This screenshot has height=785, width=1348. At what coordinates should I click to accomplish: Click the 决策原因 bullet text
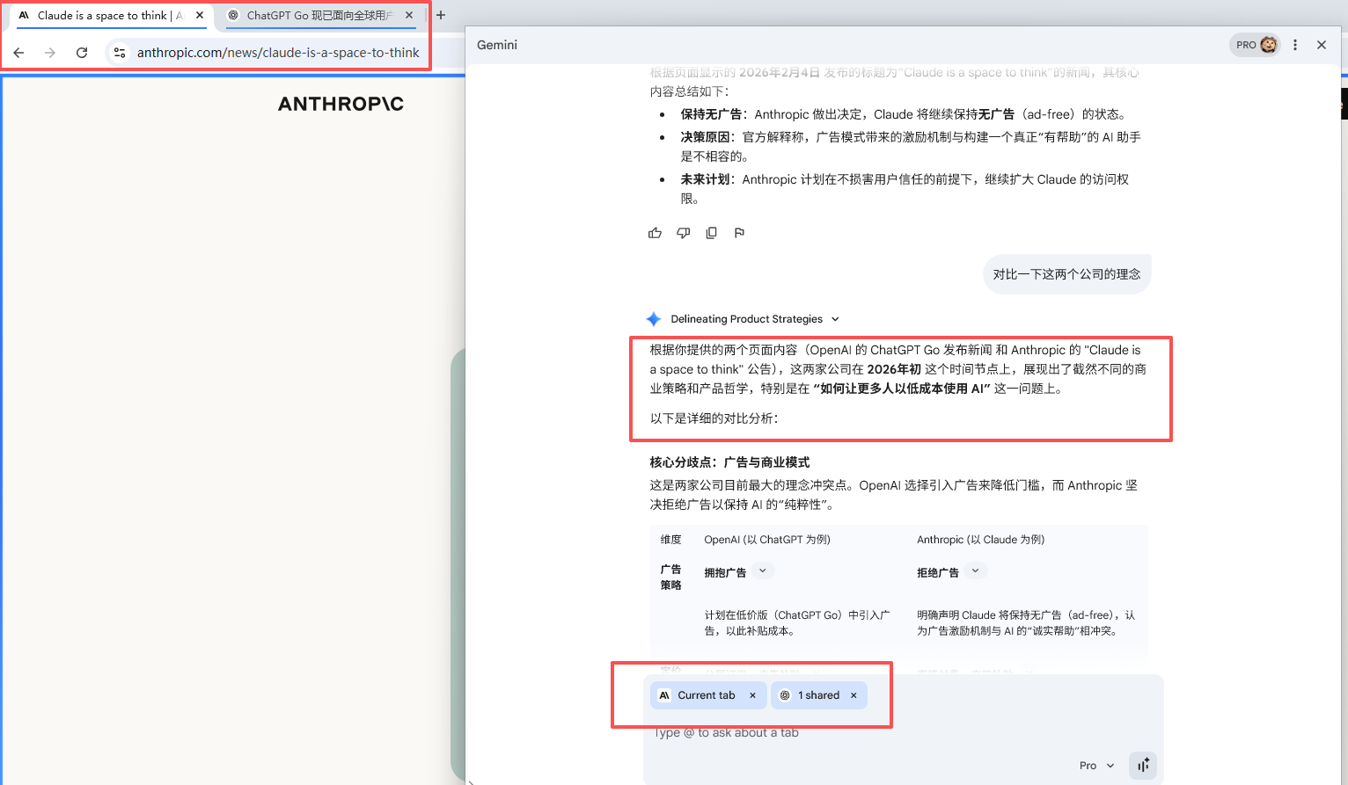click(x=911, y=147)
